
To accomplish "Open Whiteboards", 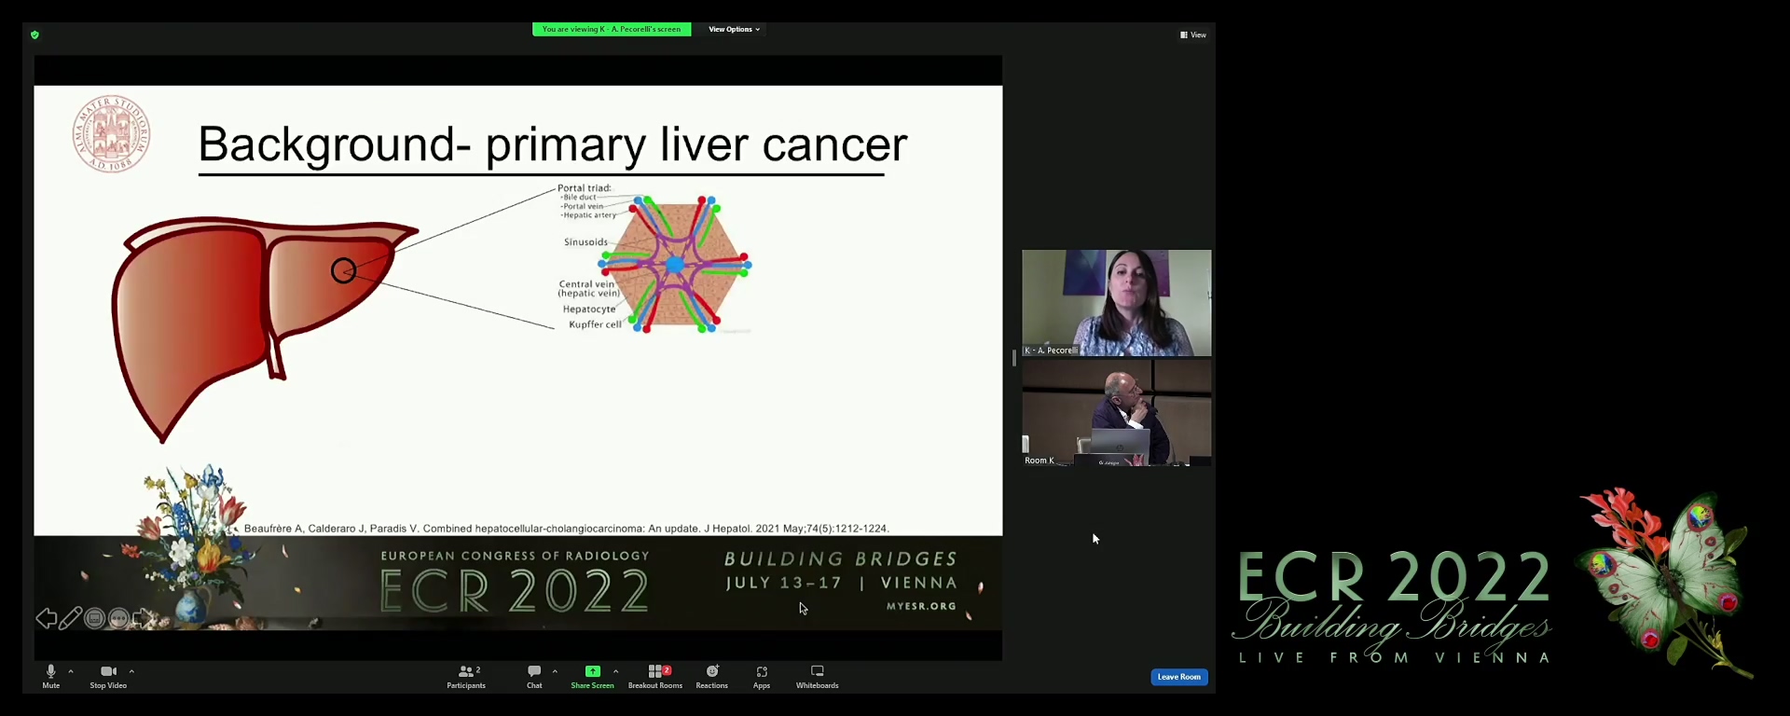I will tap(818, 677).
